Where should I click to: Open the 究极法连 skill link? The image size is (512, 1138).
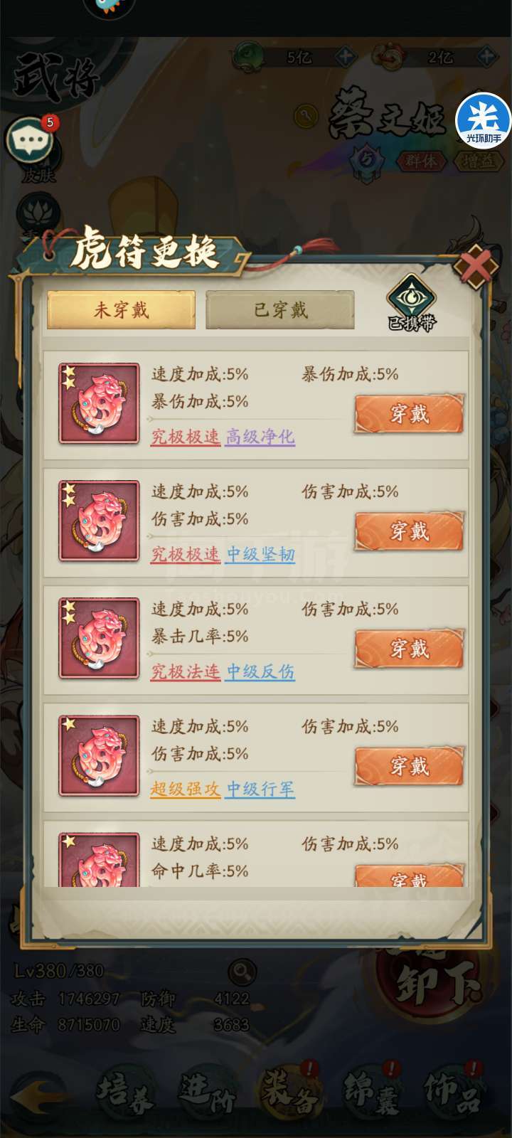click(x=185, y=671)
